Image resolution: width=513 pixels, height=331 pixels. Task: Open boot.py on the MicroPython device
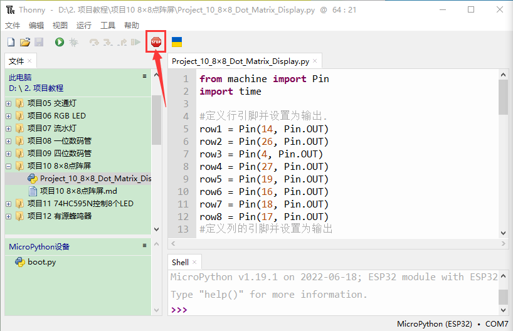tap(41, 262)
